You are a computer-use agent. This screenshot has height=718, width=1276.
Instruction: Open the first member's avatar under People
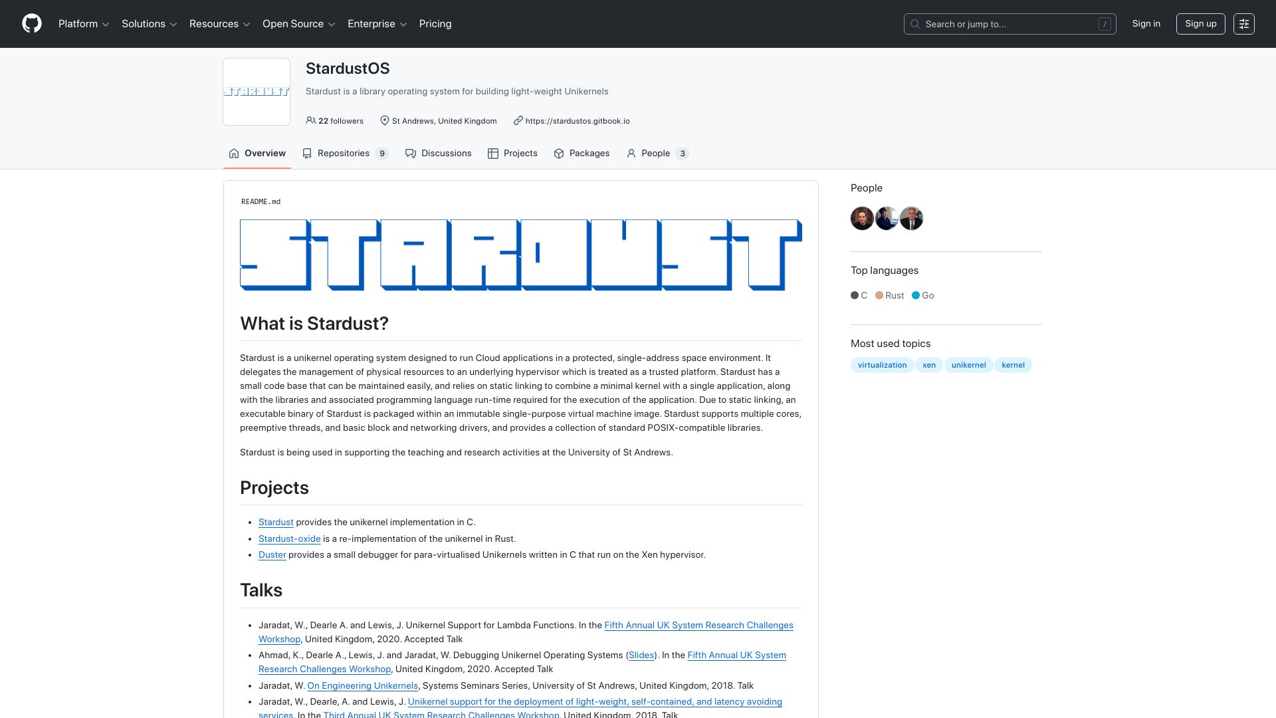click(x=862, y=218)
